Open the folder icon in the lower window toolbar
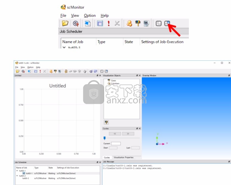The image size is (231, 185). point(18,71)
